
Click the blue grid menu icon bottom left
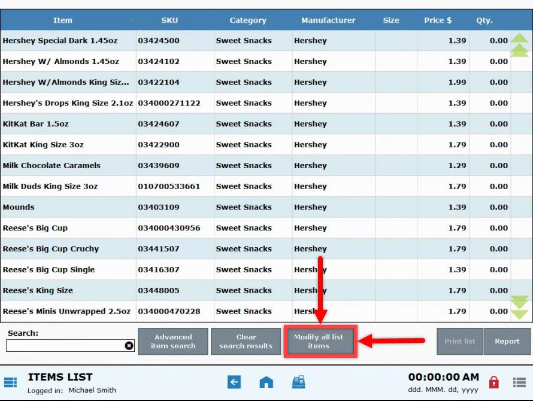pyautogui.click(x=11, y=381)
